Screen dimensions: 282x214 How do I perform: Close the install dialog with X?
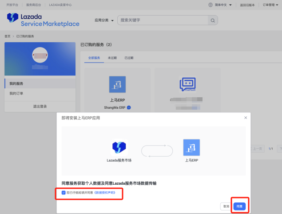pyautogui.click(x=246, y=118)
